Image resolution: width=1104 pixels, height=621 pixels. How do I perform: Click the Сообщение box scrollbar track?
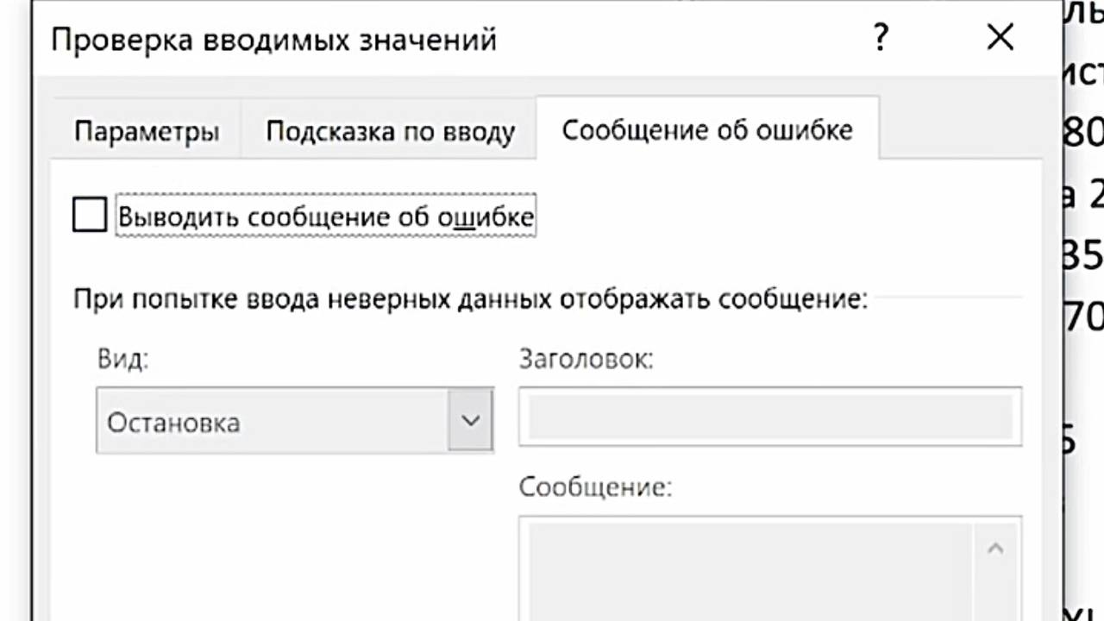pos(995,586)
